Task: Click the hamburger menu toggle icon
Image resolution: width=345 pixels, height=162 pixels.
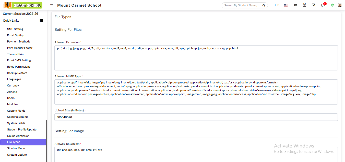Action: [52, 5]
